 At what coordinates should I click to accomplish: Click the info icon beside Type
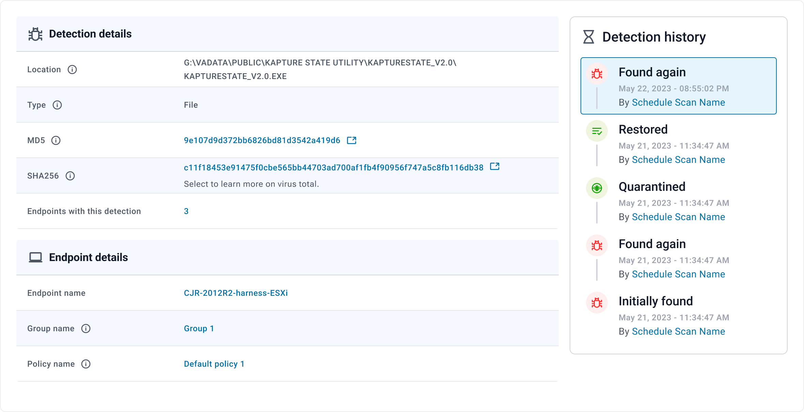[x=57, y=105]
